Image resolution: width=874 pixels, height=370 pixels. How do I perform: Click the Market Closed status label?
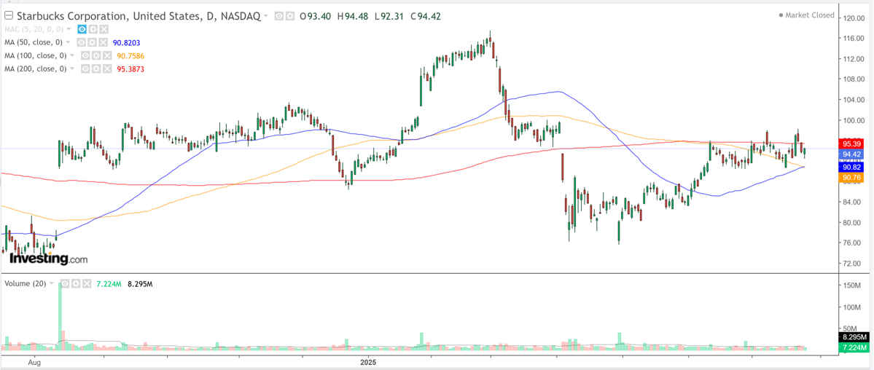coord(806,15)
